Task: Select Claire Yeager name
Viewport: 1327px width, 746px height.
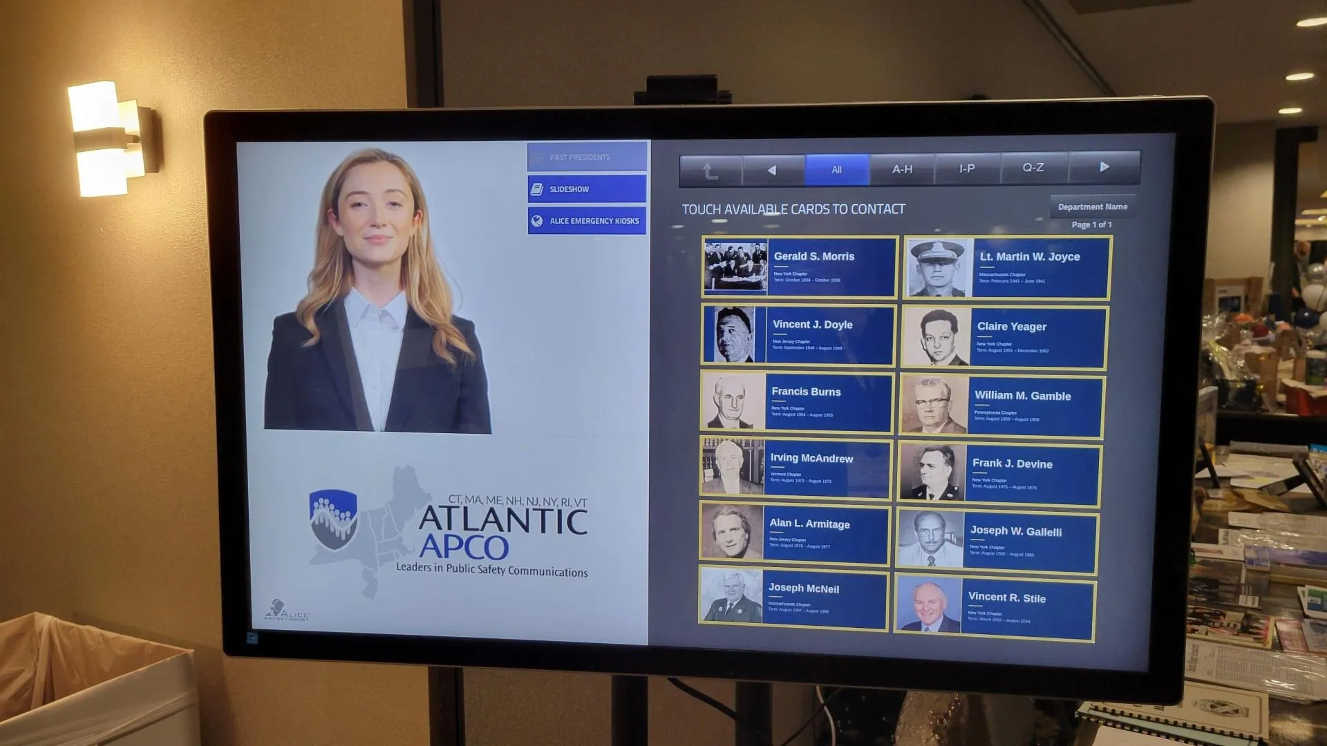Action: click(1011, 327)
